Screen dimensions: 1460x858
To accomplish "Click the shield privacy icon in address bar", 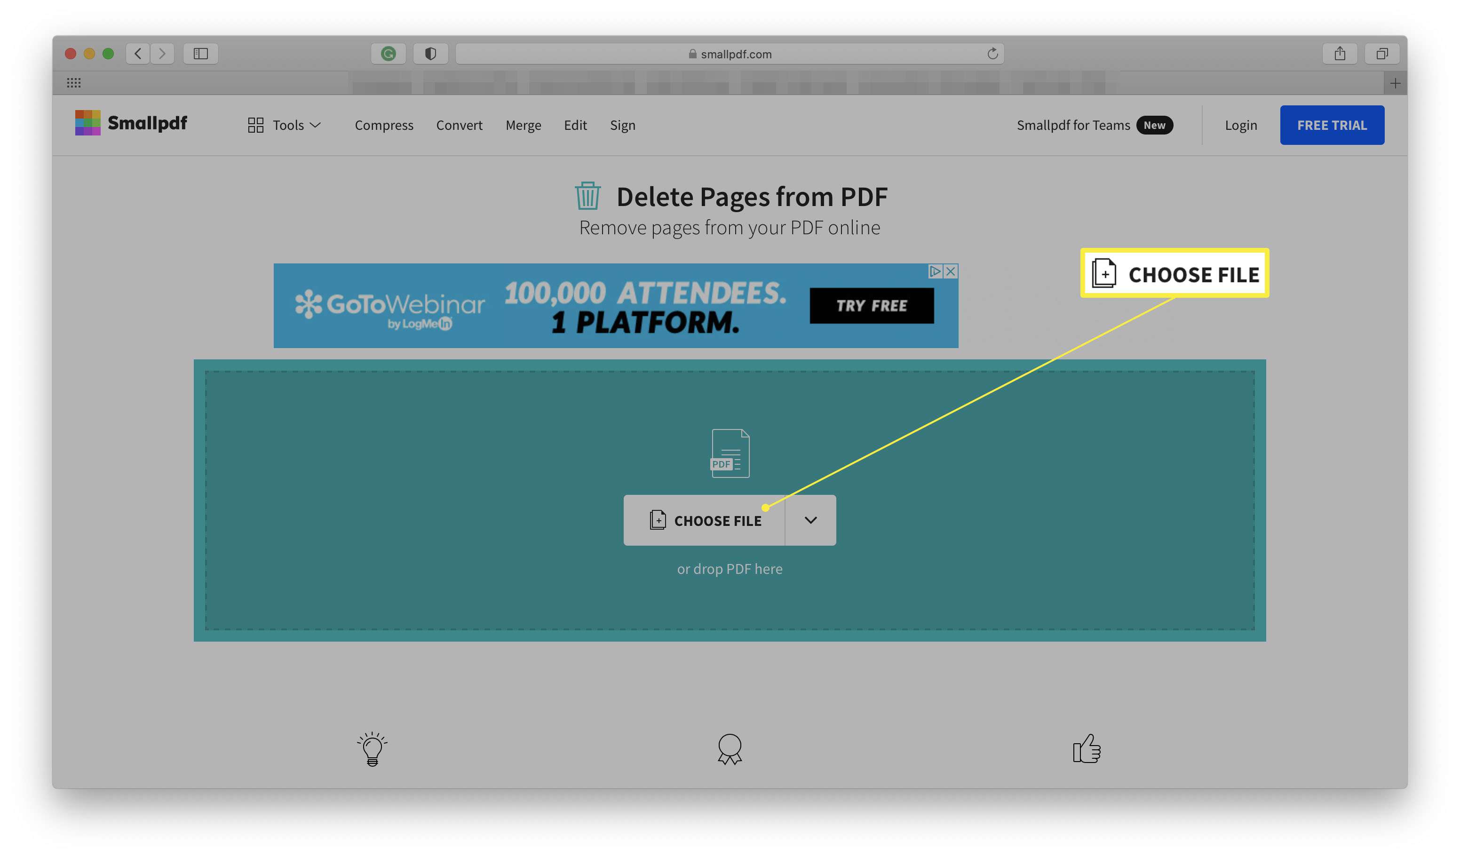I will 430,53.
